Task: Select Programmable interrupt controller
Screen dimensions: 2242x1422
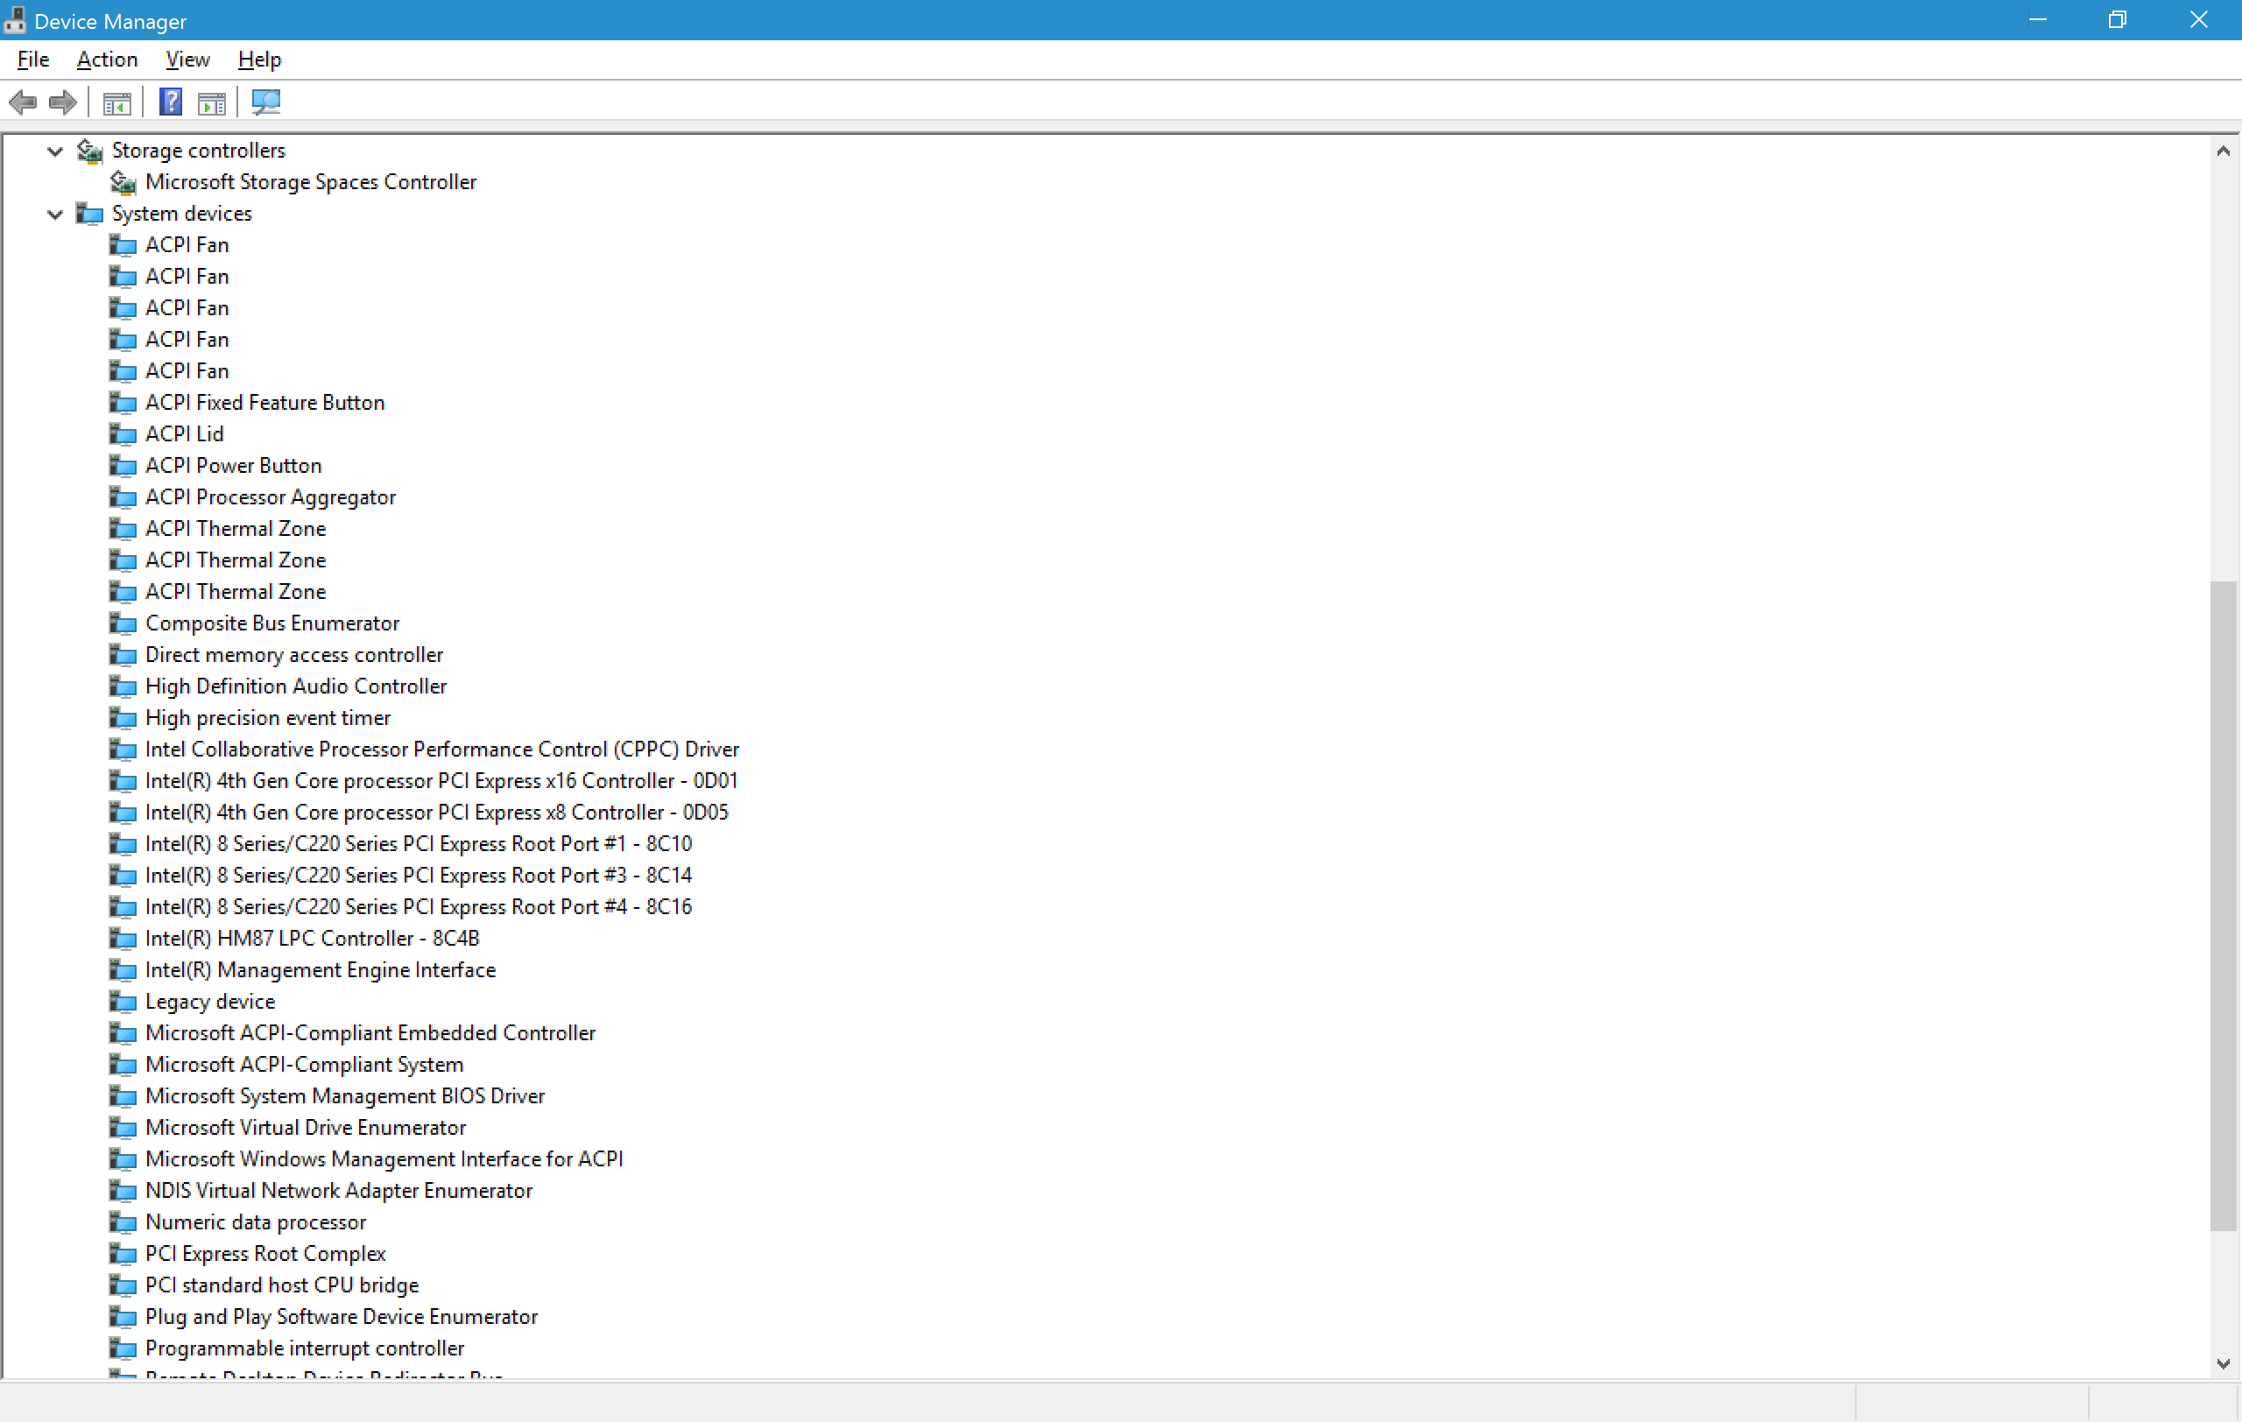Action: tap(305, 1348)
